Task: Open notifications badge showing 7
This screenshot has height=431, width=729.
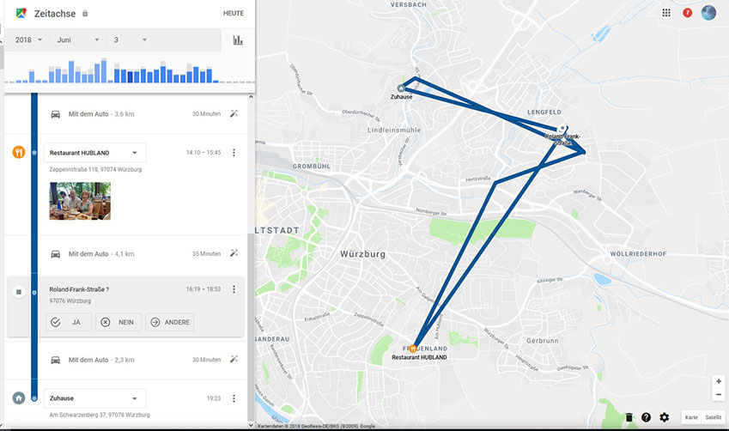Action: pyautogui.click(x=687, y=13)
